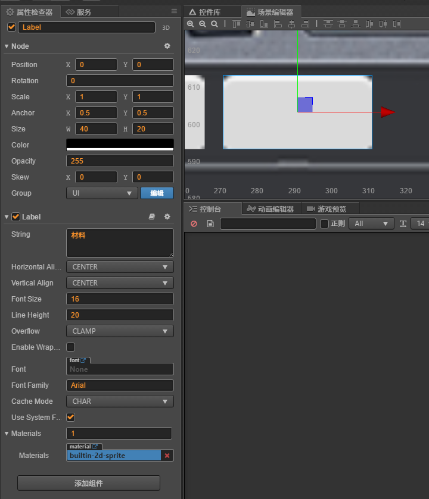This screenshot has height=499, width=429.
Task: Click the console font size icon
Action: tap(403, 224)
